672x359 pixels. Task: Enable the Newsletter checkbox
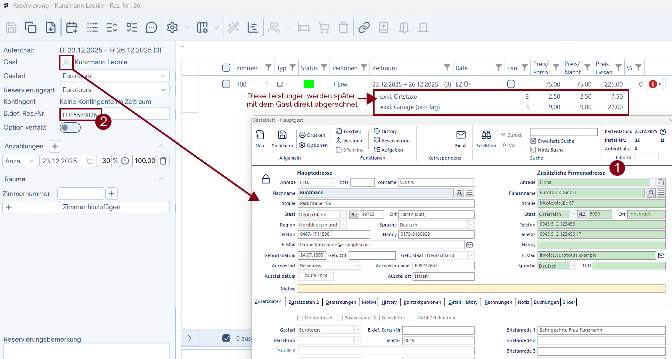coord(377,318)
